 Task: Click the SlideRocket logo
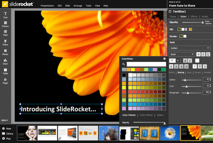tap(18, 4)
